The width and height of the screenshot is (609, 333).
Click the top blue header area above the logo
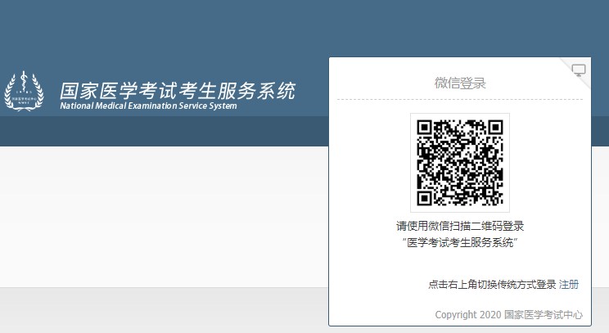tap(164, 33)
